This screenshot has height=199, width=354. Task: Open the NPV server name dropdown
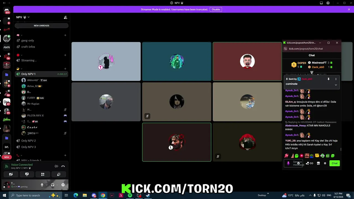pyautogui.click(x=23, y=17)
